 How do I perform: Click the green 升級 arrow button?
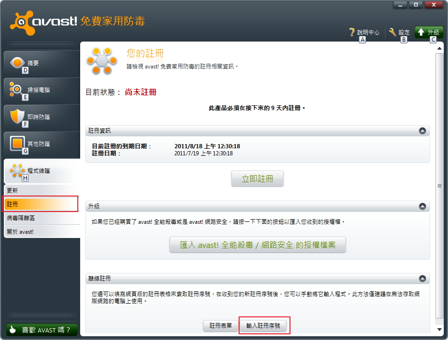[429, 32]
